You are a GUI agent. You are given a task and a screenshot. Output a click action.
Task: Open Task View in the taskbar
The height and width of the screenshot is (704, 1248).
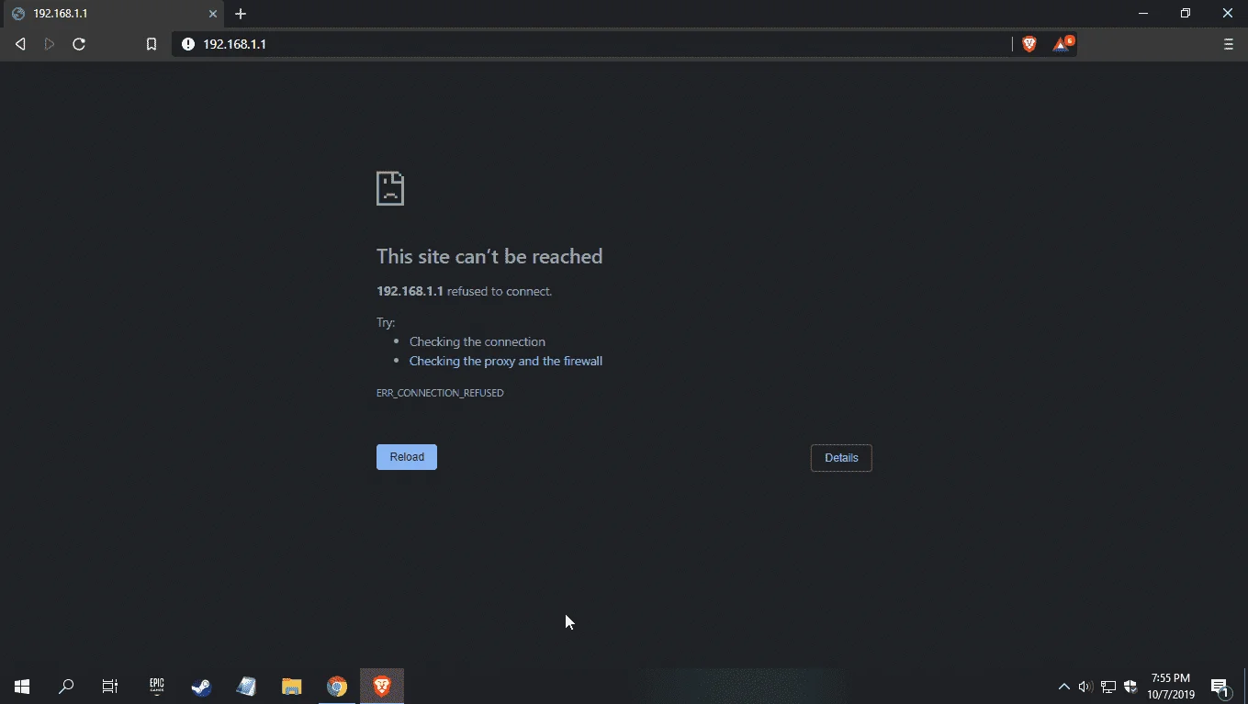point(110,687)
